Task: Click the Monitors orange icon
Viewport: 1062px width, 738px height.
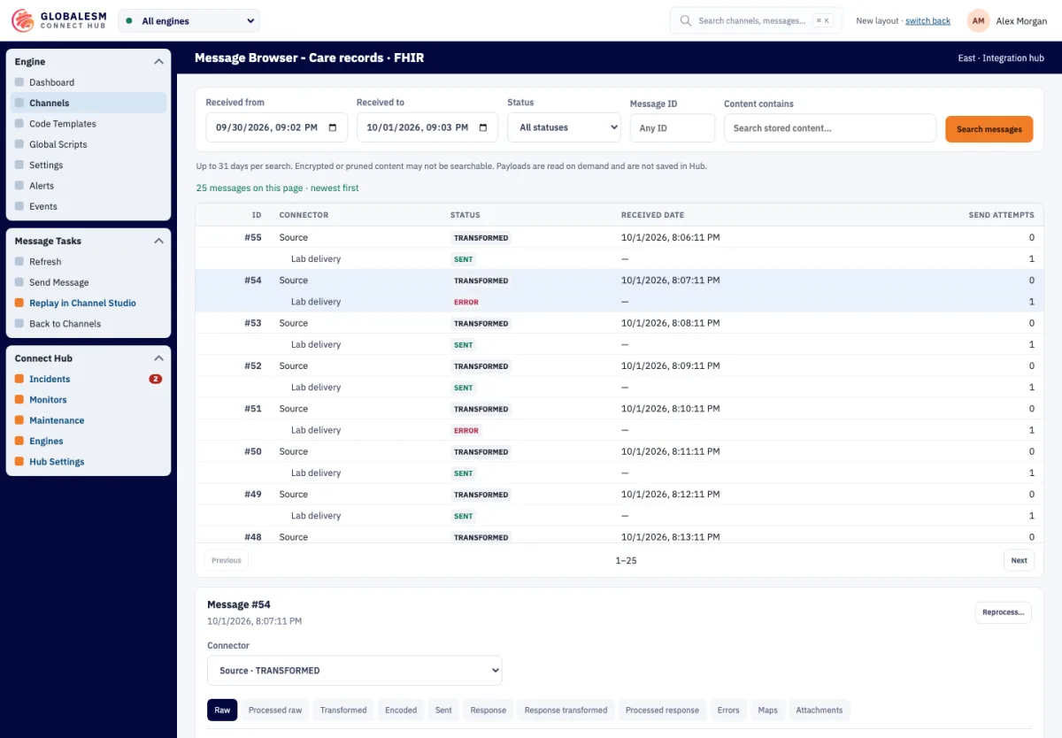Action: coord(19,400)
